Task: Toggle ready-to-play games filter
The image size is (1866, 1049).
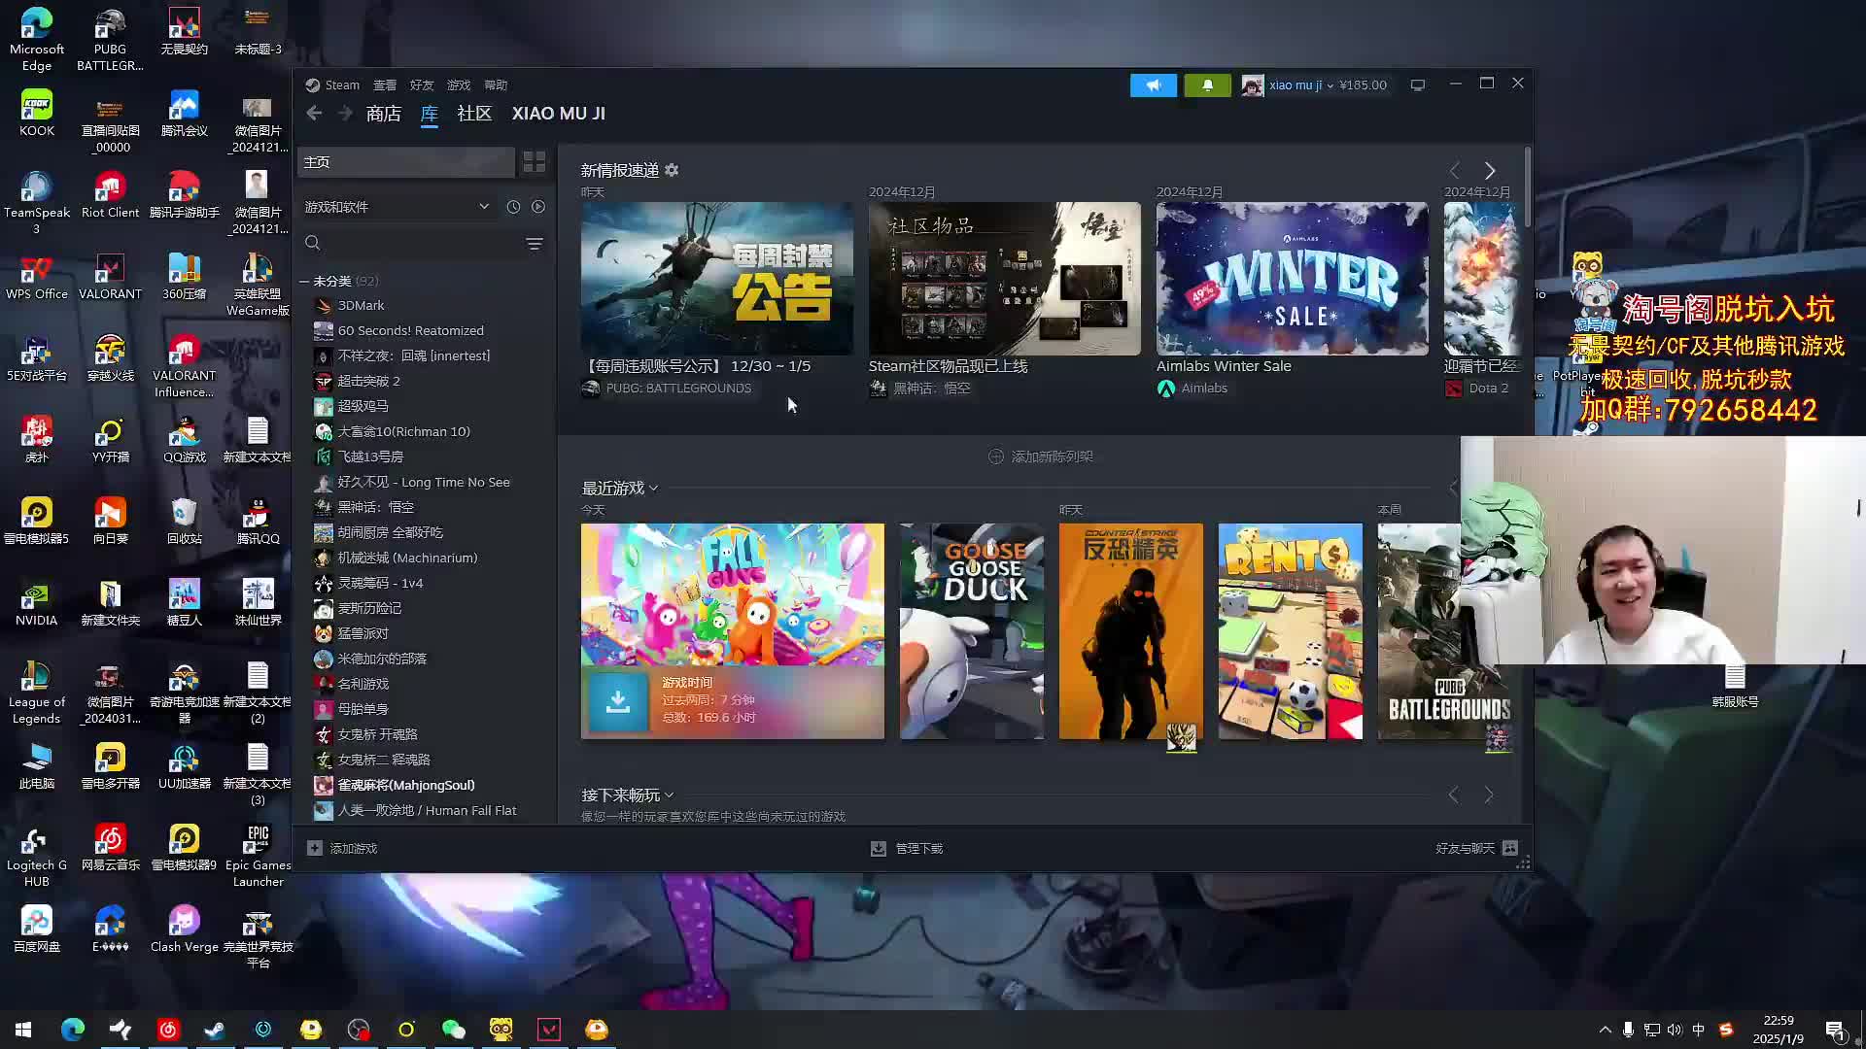Action: 538,207
